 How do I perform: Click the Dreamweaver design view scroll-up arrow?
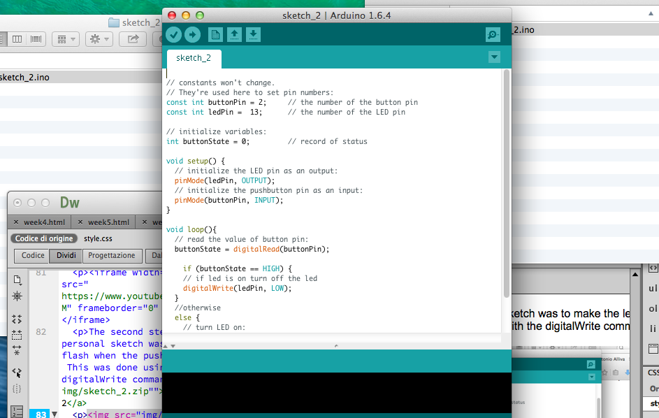click(x=635, y=275)
